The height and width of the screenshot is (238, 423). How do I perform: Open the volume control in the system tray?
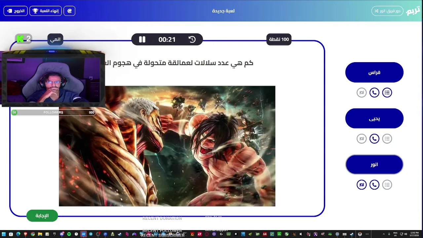tap(405, 234)
